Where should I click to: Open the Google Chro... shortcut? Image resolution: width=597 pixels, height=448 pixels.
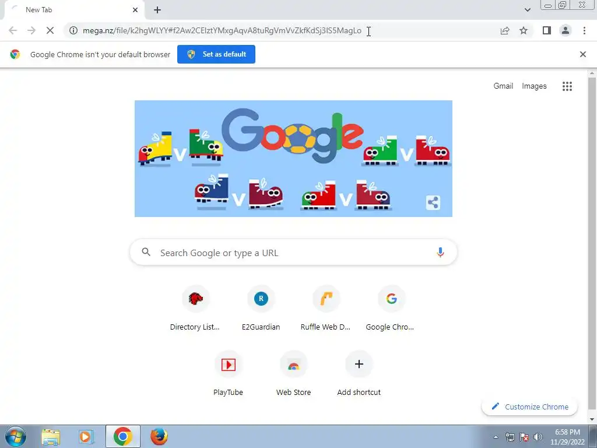coord(391,309)
